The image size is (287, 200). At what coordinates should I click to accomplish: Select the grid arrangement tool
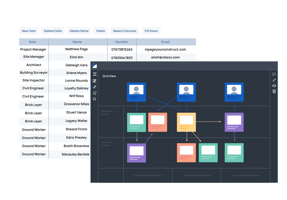[95, 74]
